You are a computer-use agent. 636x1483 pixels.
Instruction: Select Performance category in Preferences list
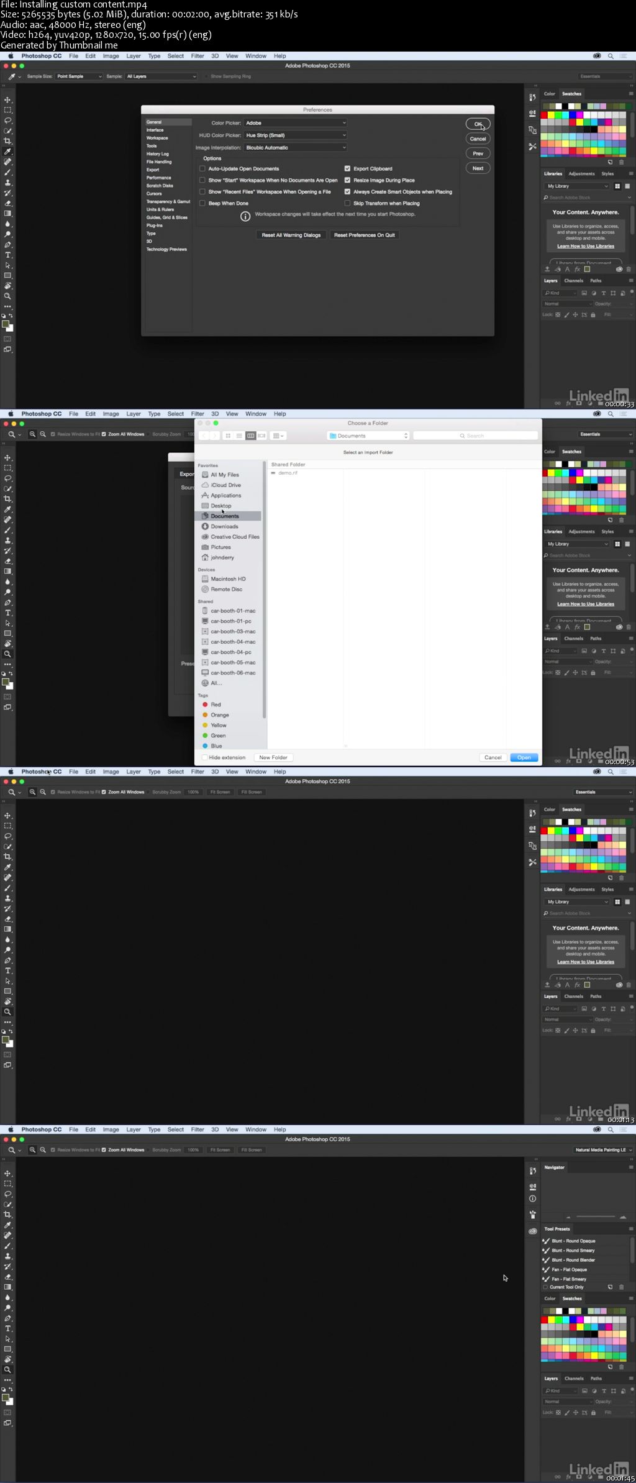(159, 178)
